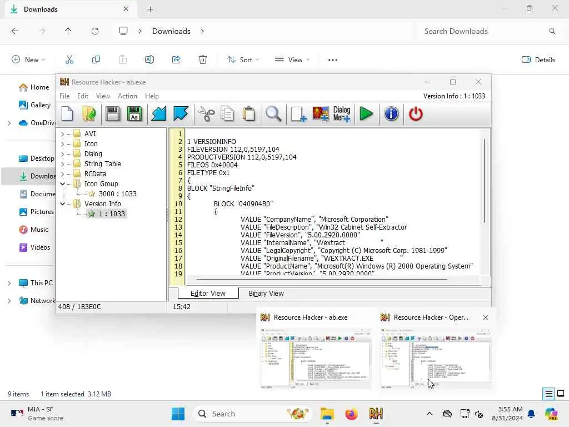Open Find with the magnifying glass icon
Image resolution: width=569 pixels, height=427 pixels.
tap(273, 113)
